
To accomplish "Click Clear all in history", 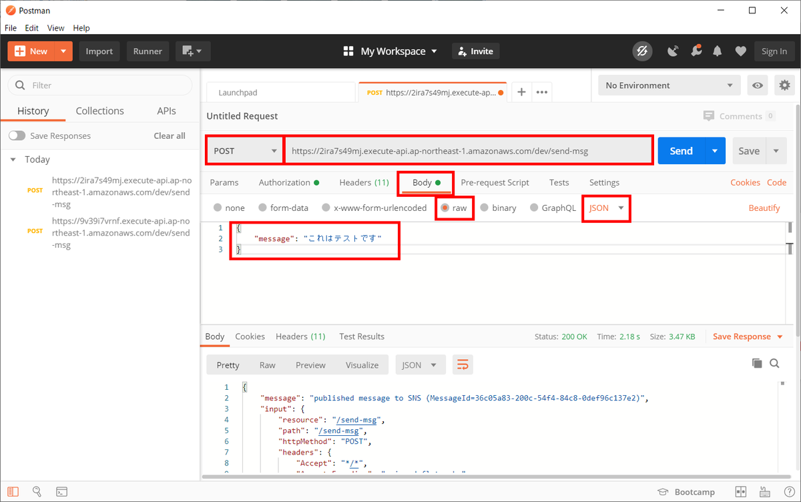I will 170,136.
